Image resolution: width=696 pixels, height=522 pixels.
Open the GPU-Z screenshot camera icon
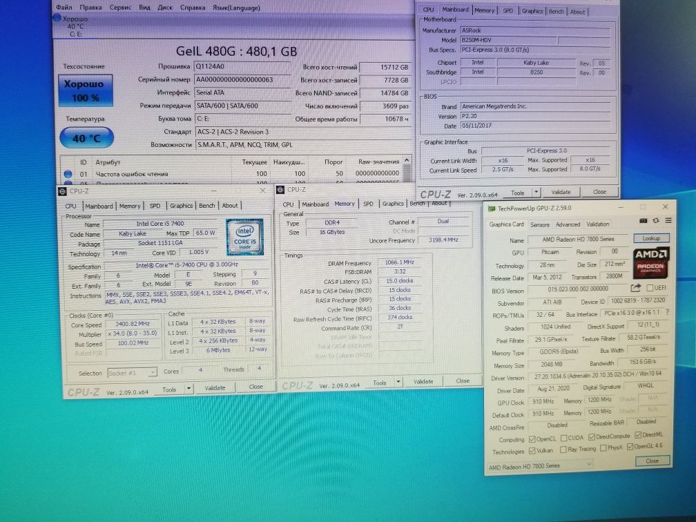point(644,221)
